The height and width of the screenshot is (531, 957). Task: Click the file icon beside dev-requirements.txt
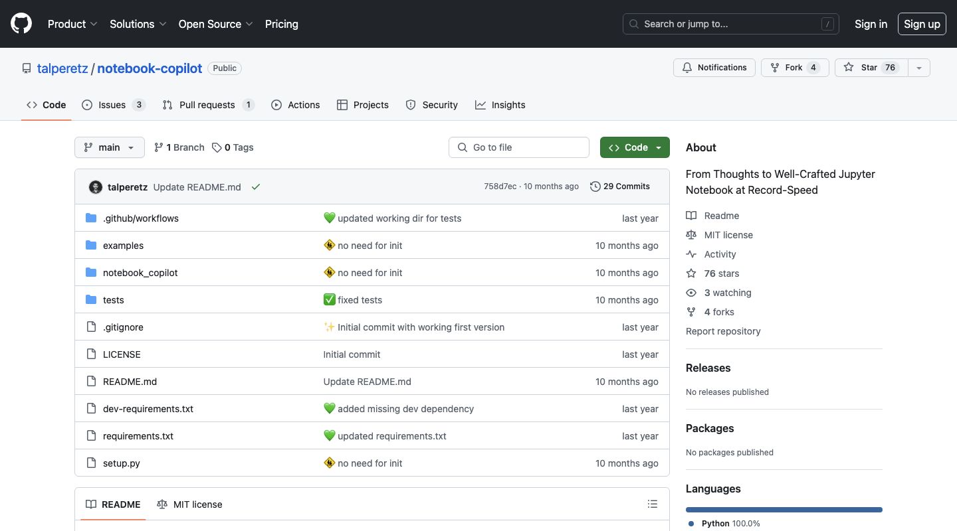click(91, 409)
